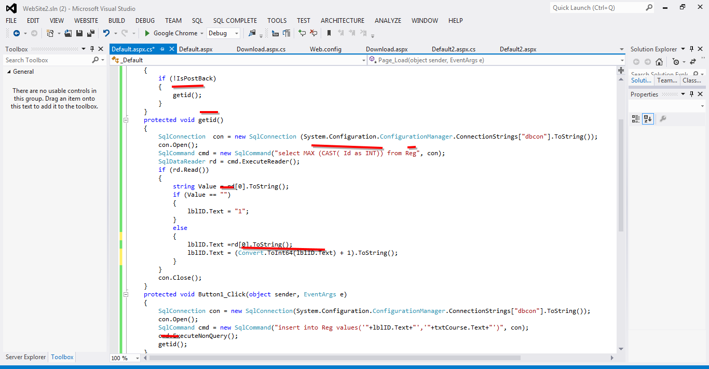Click the Property Pages wrench icon
Image resolution: width=709 pixels, height=369 pixels.
pos(663,118)
